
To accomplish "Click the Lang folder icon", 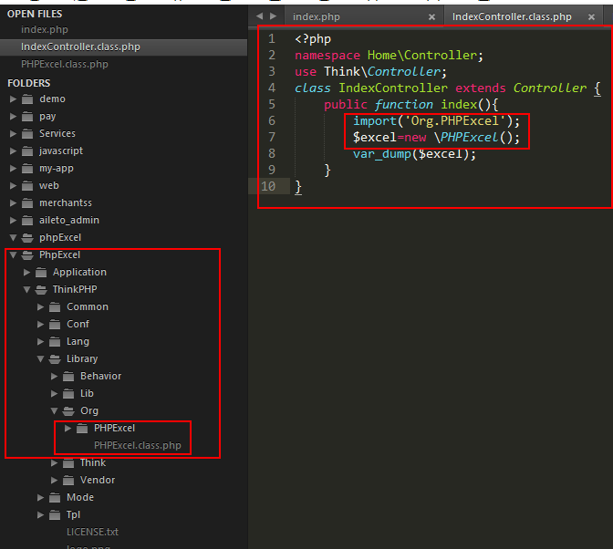I will [55, 341].
